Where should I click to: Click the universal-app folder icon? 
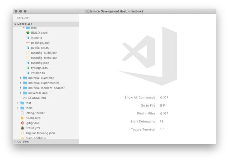25,93
